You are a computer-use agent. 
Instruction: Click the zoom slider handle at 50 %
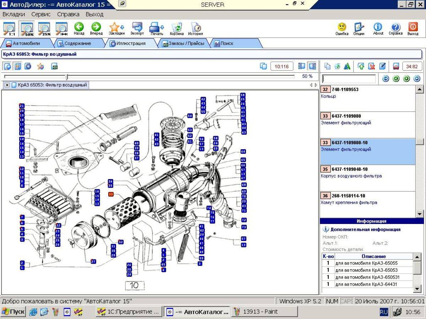[x=66, y=77]
